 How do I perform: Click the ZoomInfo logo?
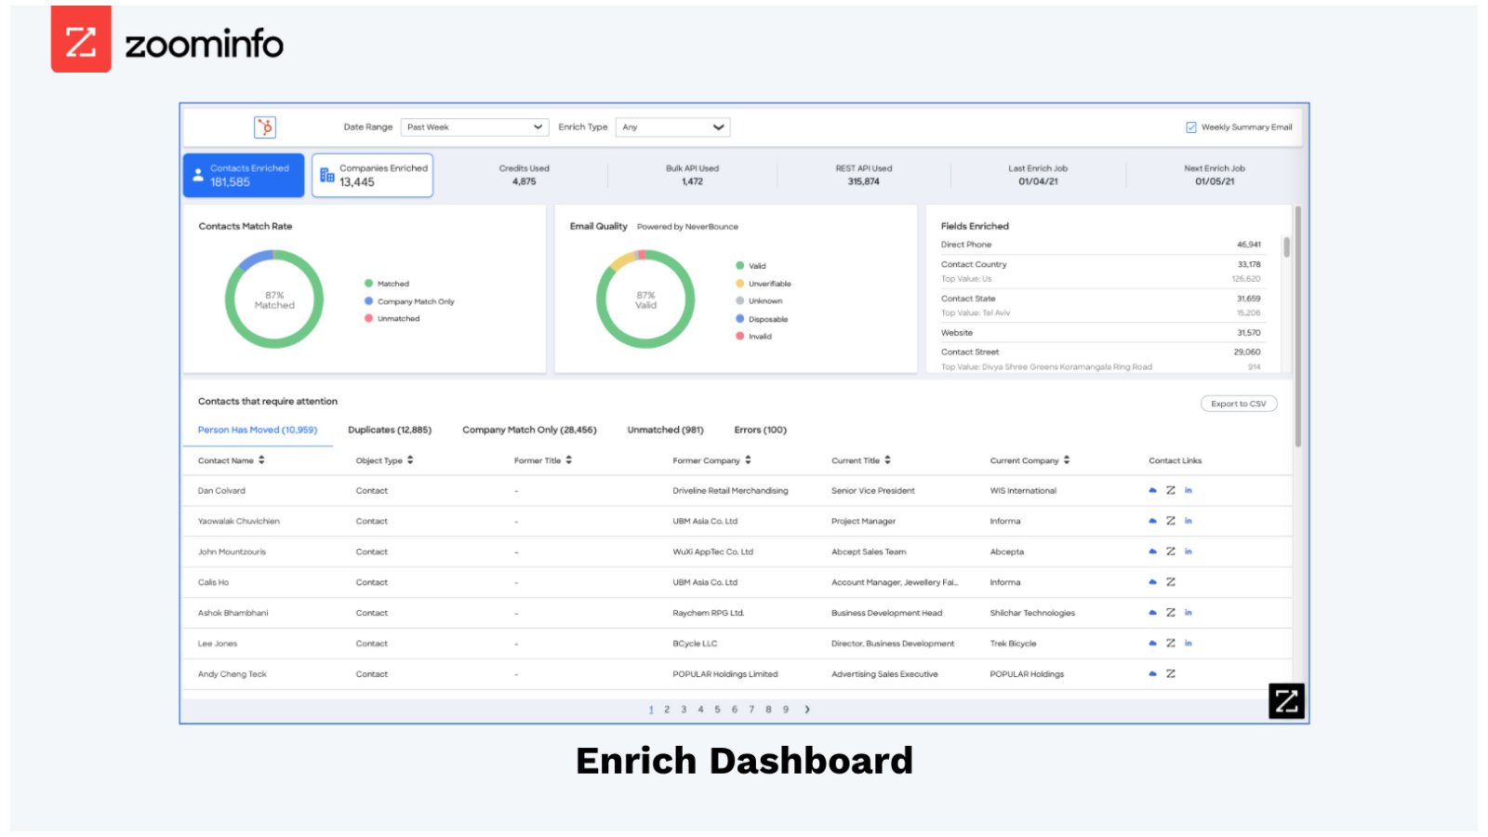click(x=167, y=42)
